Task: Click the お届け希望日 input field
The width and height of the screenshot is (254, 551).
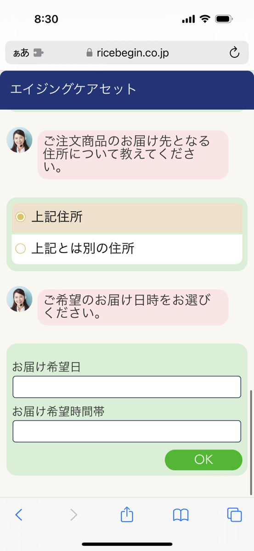Action: pyautogui.click(x=127, y=387)
